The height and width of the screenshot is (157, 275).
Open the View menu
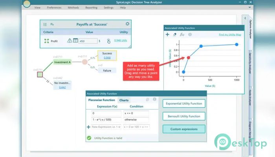click(37, 7)
